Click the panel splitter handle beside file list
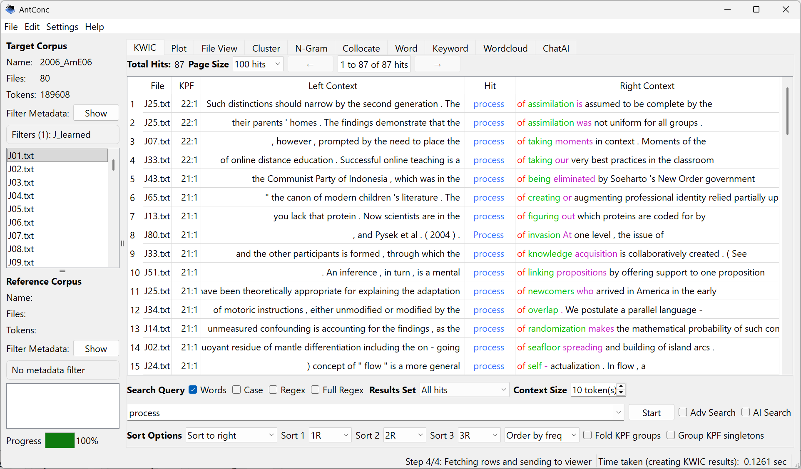Image resolution: width=801 pixels, height=469 pixels. (x=122, y=243)
